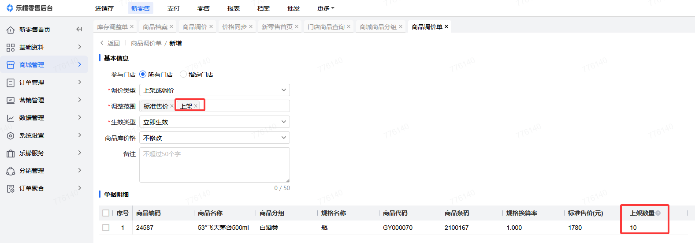Click the 基础资料 grid icon
The height and width of the screenshot is (243, 695).
[x=11, y=47]
